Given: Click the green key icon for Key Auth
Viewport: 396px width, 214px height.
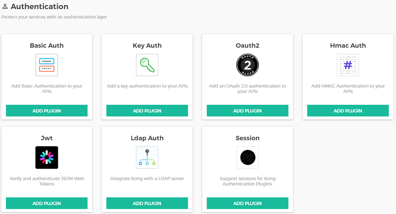Looking at the screenshot, I should click(x=147, y=65).
